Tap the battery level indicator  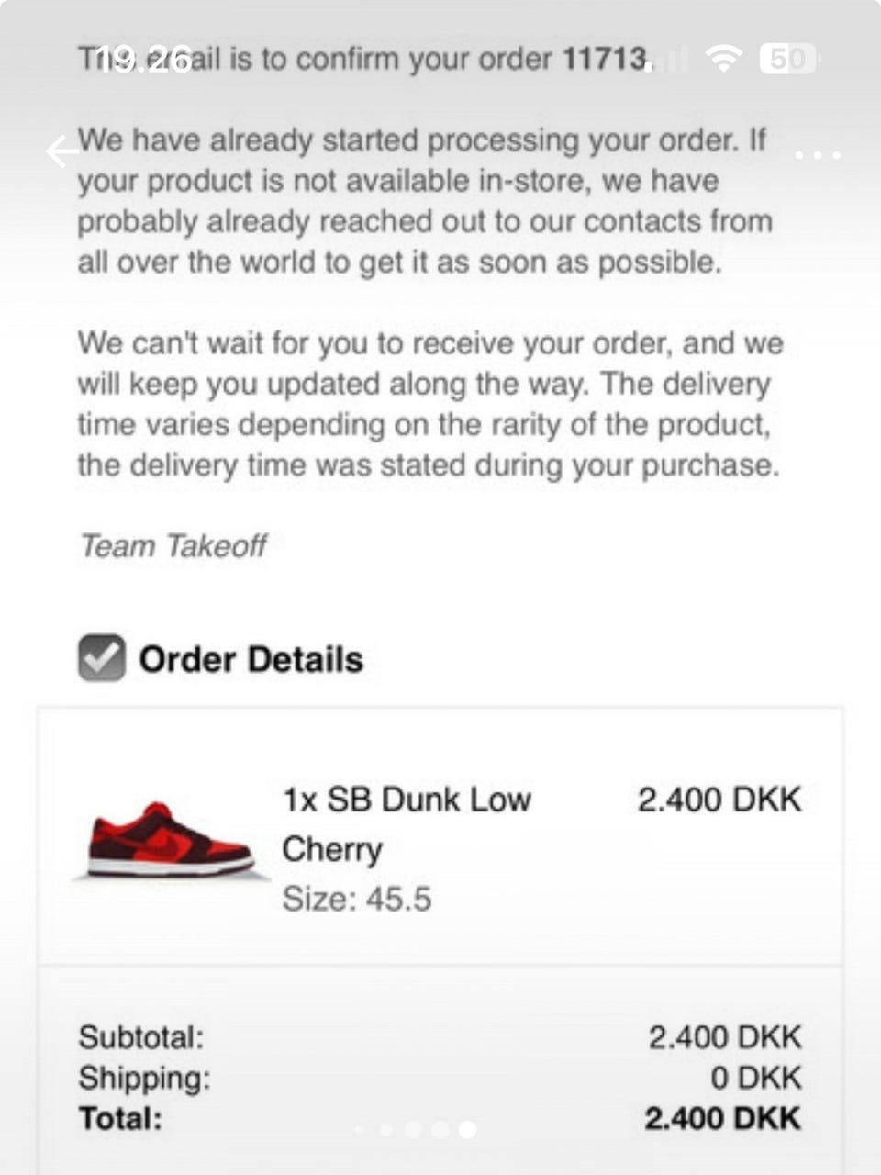(788, 60)
